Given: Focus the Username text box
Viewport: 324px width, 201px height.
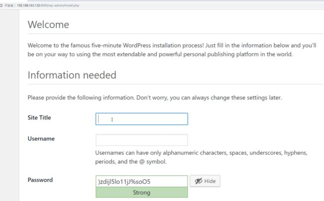Looking at the screenshot, I should click(142, 140).
